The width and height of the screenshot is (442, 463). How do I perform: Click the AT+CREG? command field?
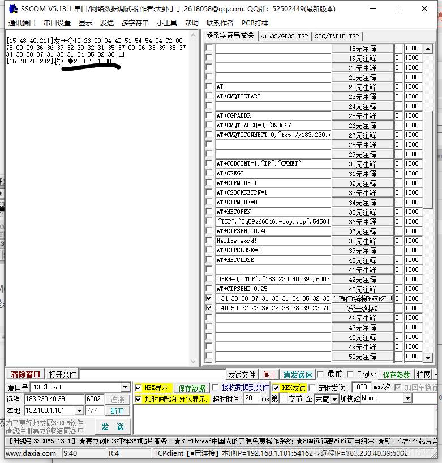[273, 173]
